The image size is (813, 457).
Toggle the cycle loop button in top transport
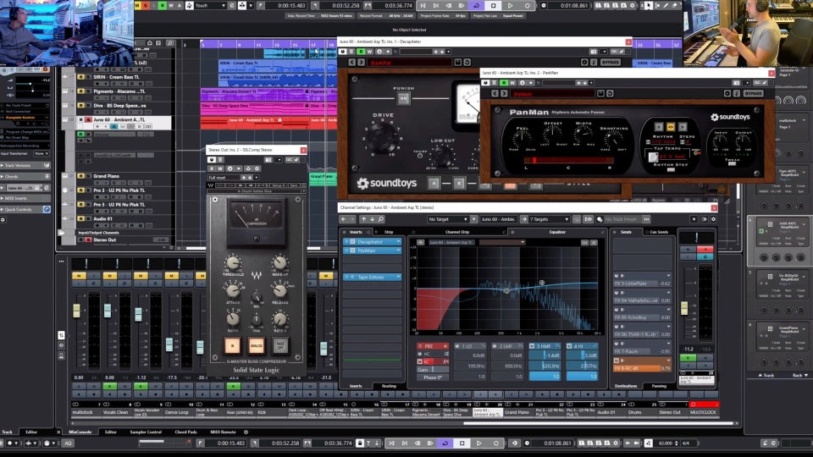click(476, 6)
